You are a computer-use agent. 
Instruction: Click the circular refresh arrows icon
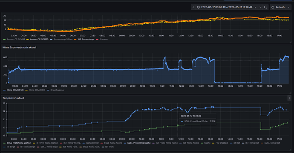click(x=273, y=7)
